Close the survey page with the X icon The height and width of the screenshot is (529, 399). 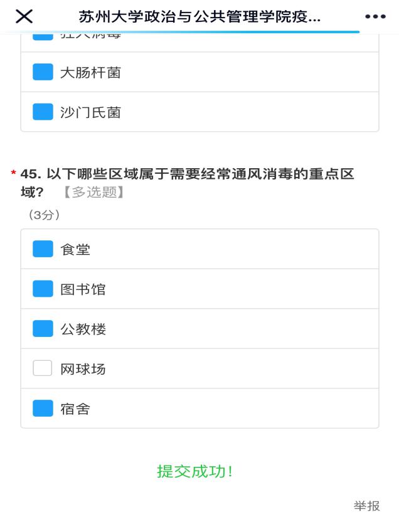tap(24, 17)
